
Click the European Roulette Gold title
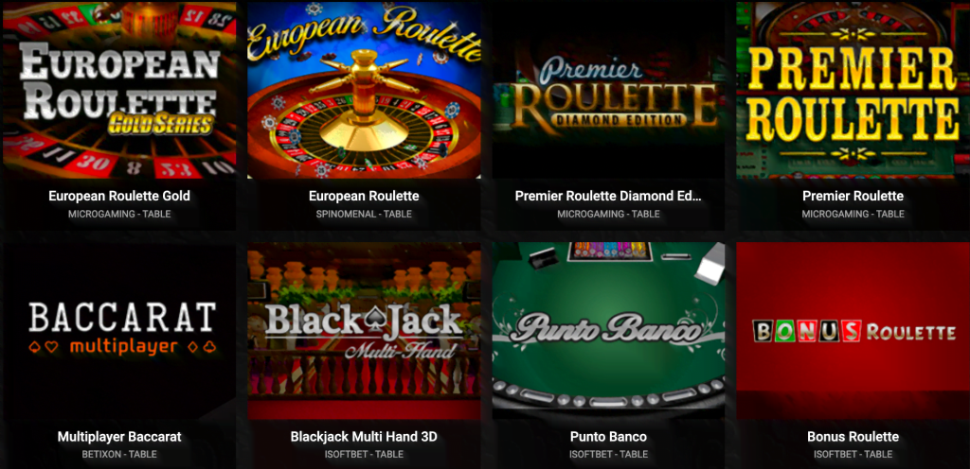coord(119,197)
